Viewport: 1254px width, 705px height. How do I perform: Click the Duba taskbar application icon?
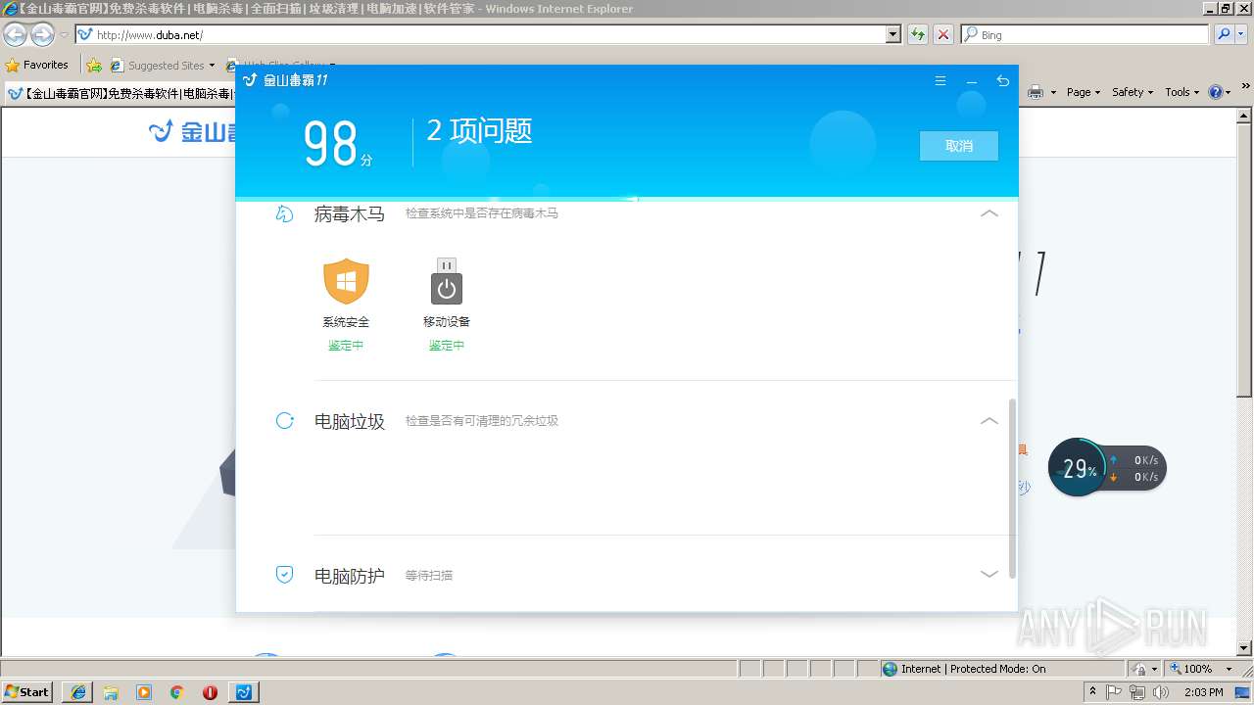pos(244,692)
